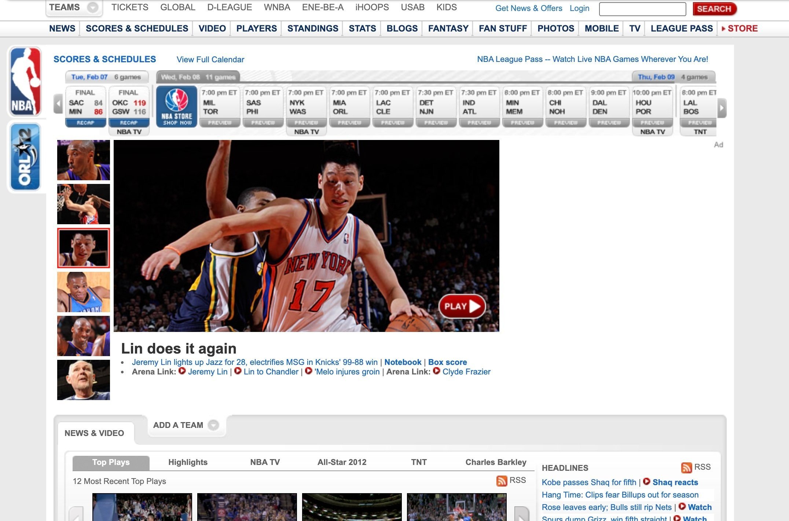Click the video icon before Lin to Chandler
Image resolution: width=789 pixels, height=521 pixels.
[238, 371]
